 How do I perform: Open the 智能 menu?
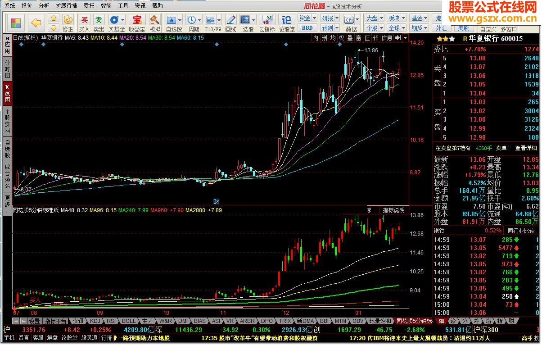point(106,6)
